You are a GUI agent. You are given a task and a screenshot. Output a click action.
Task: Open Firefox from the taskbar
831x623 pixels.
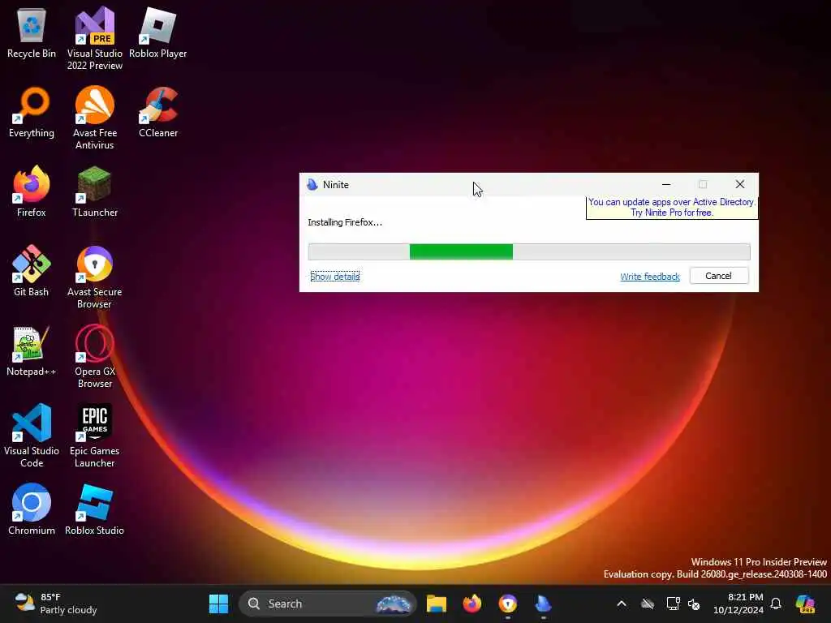(471, 604)
